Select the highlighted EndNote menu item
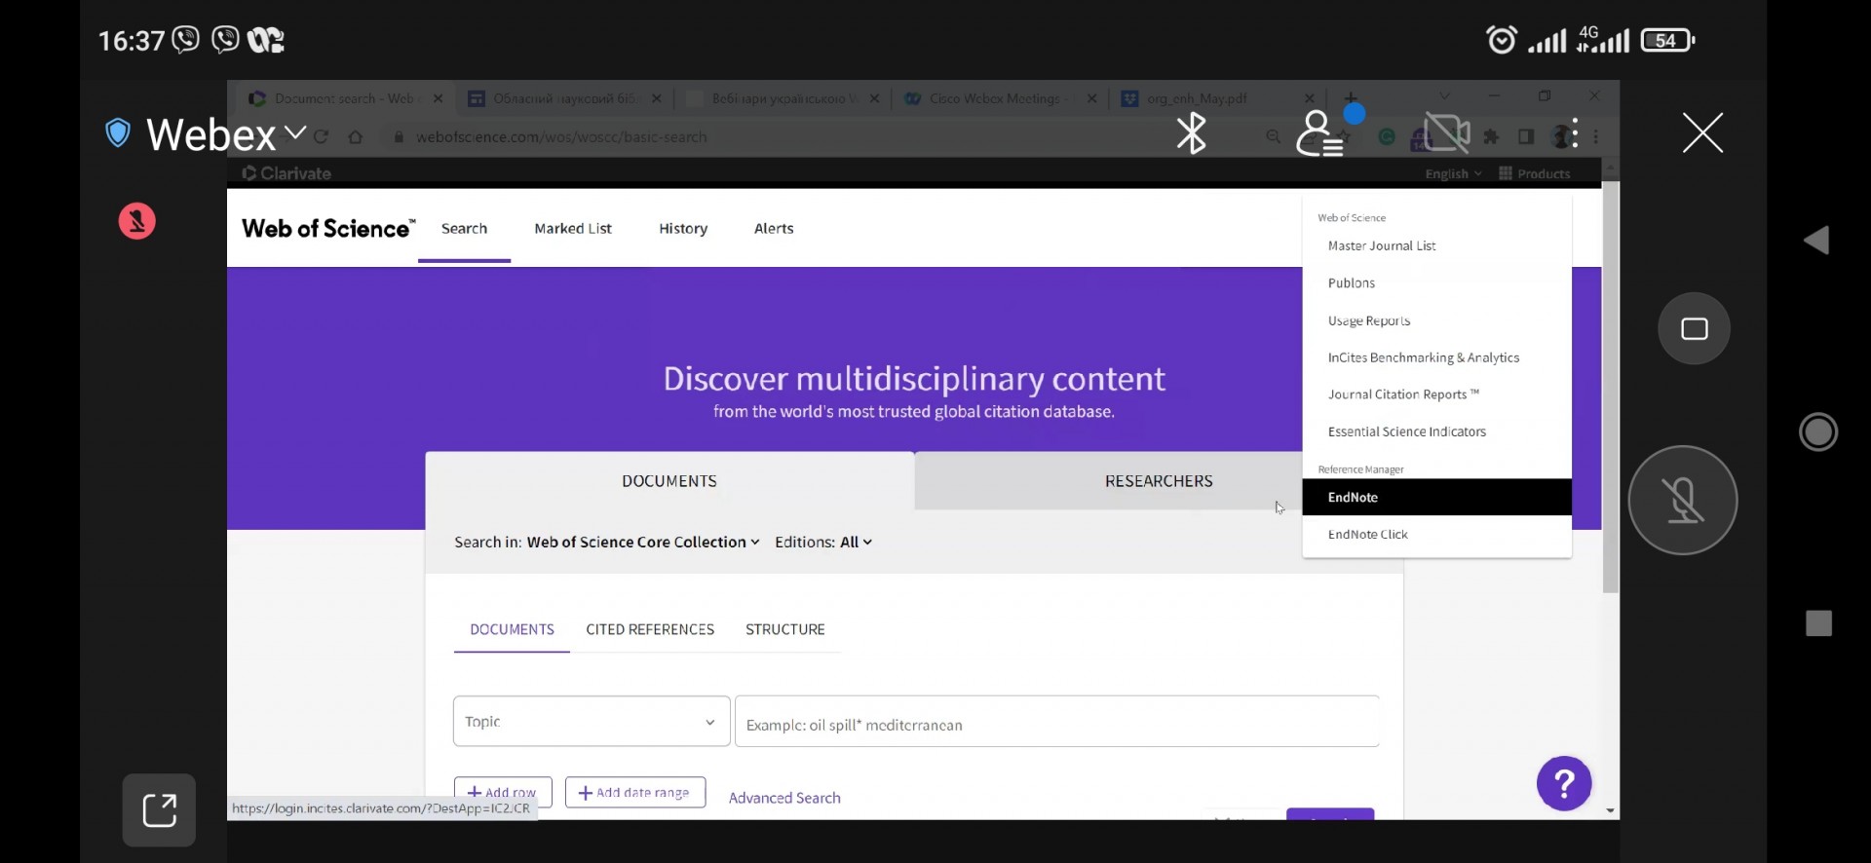Viewport: 1871px width, 863px height. [1437, 497]
